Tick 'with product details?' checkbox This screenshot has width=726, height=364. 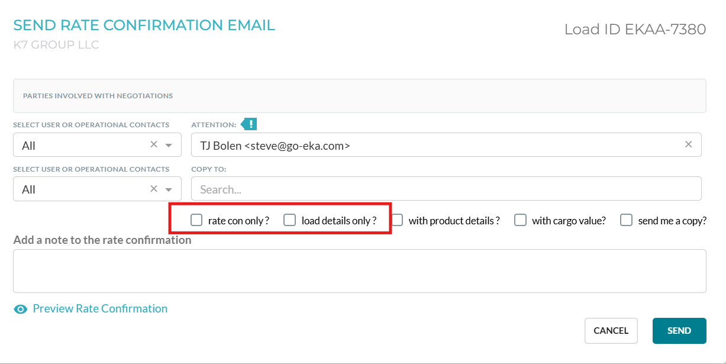tap(397, 220)
